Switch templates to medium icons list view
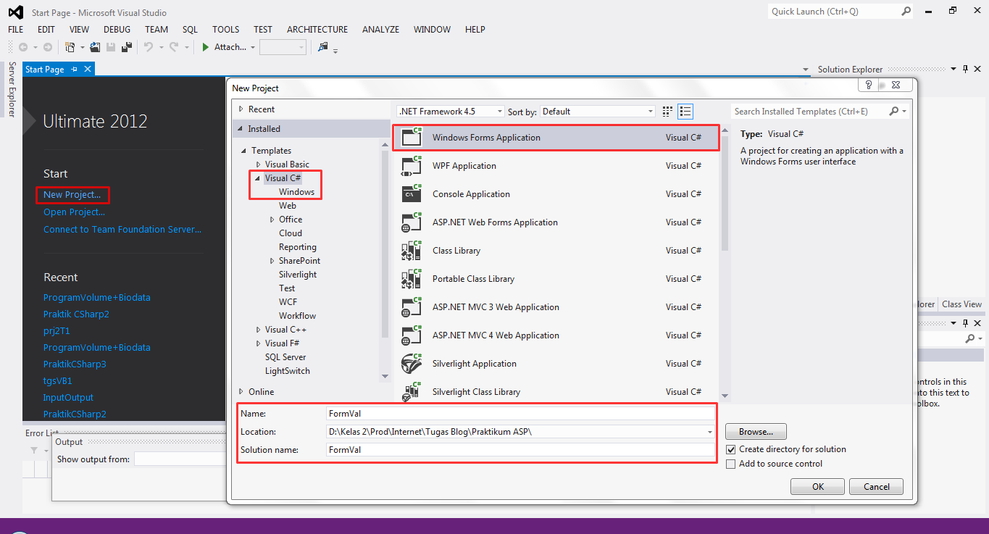The image size is (989, 534). tap(685, 111)
